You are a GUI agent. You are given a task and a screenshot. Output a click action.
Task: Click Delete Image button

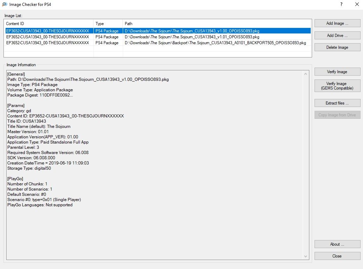337,47
